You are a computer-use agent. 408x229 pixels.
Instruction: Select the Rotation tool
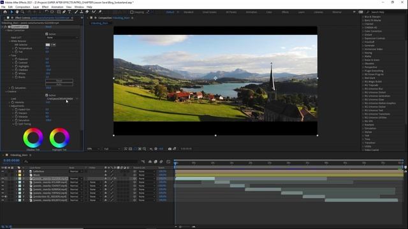pyautogui.click(x=47, y=12)
